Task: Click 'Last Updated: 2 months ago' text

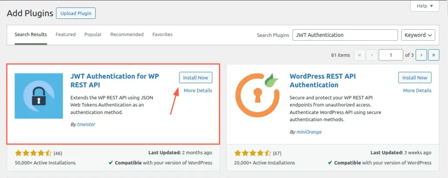Action: [x=180, y=153]
